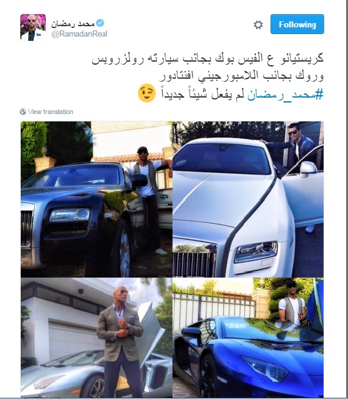Click the tweet's first line mentioning كريستيانو

tap(208, 59)
